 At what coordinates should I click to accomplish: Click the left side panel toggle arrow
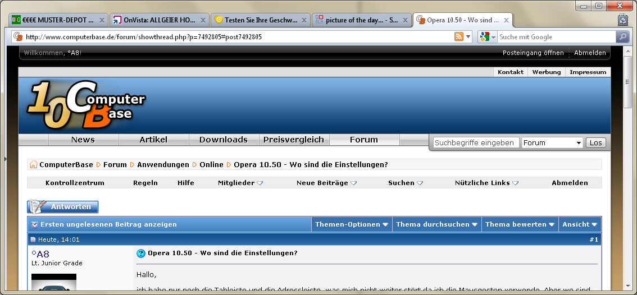coord(5,159)
